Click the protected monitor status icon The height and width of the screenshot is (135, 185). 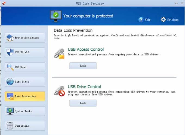click(x=56, y=16)
